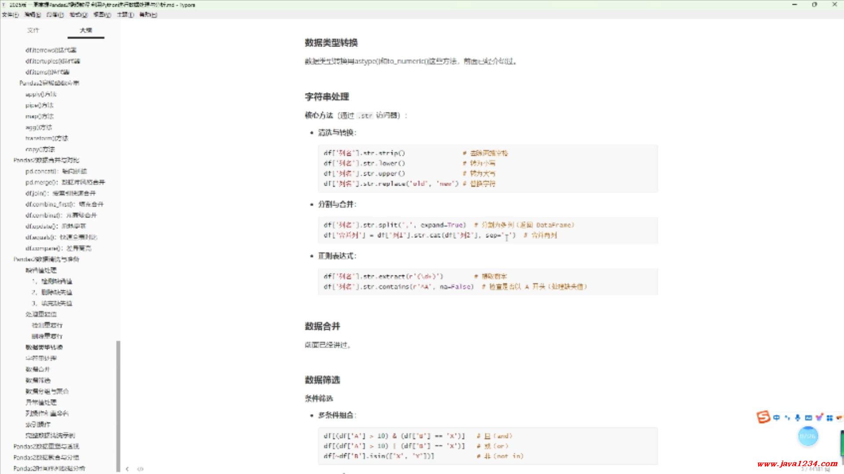Open the Sogou soft keyboard icon
The height and width of the screenshot is (474, 844).
(x=808, y=418)
